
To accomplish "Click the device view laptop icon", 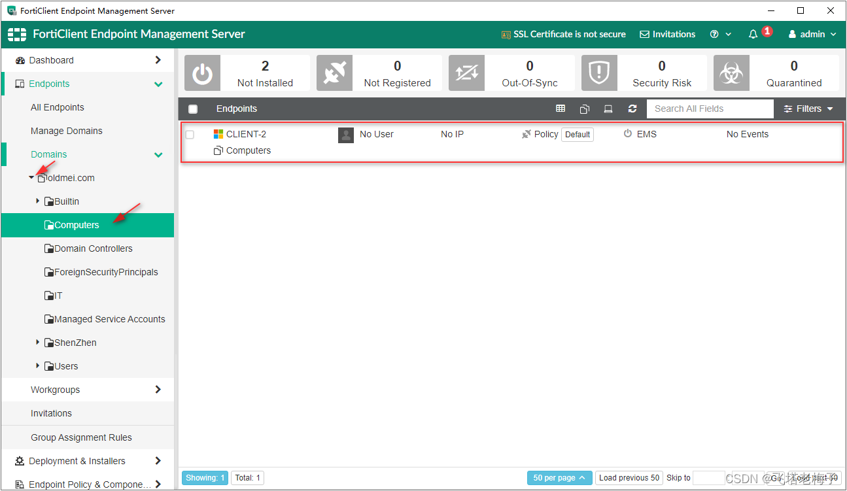I will tap(608, 109).
